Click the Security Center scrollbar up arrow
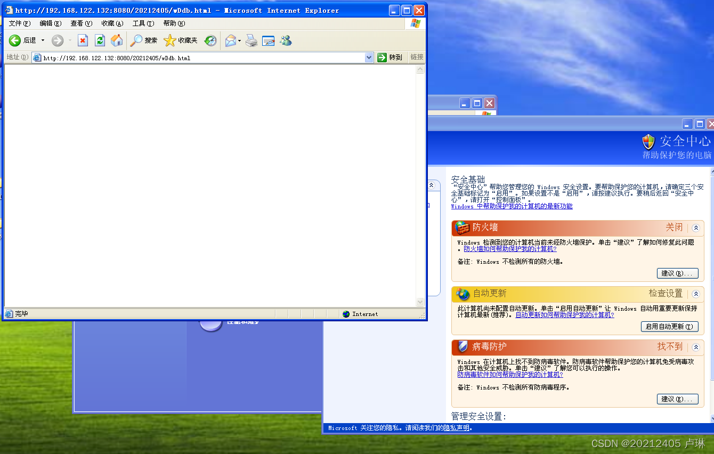The width and height of the screenshot is (714, 454). pos(712,172)
